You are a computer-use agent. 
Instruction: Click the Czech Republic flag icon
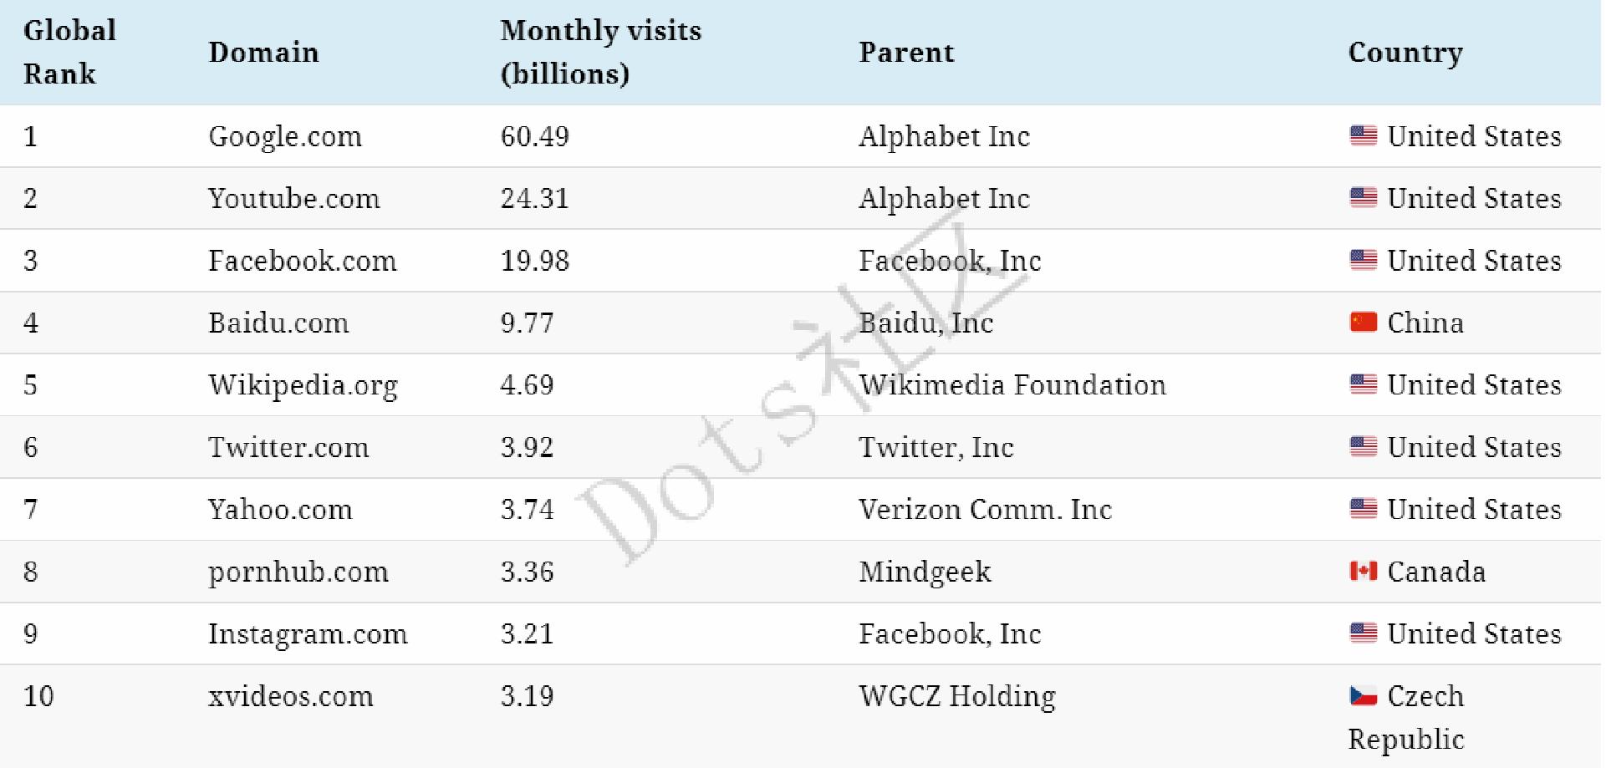click(x=1363, y=695)
